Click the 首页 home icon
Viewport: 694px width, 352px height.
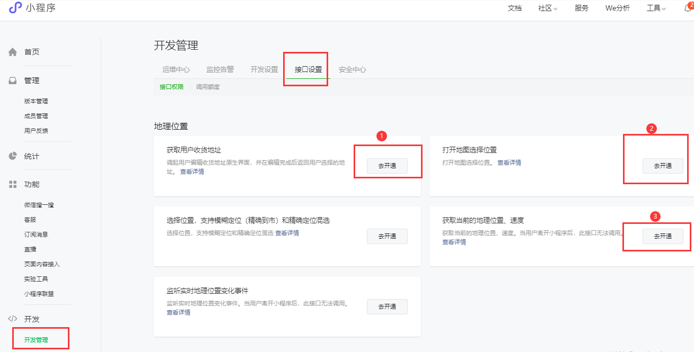pyautogui.click(x=13, y=52)
